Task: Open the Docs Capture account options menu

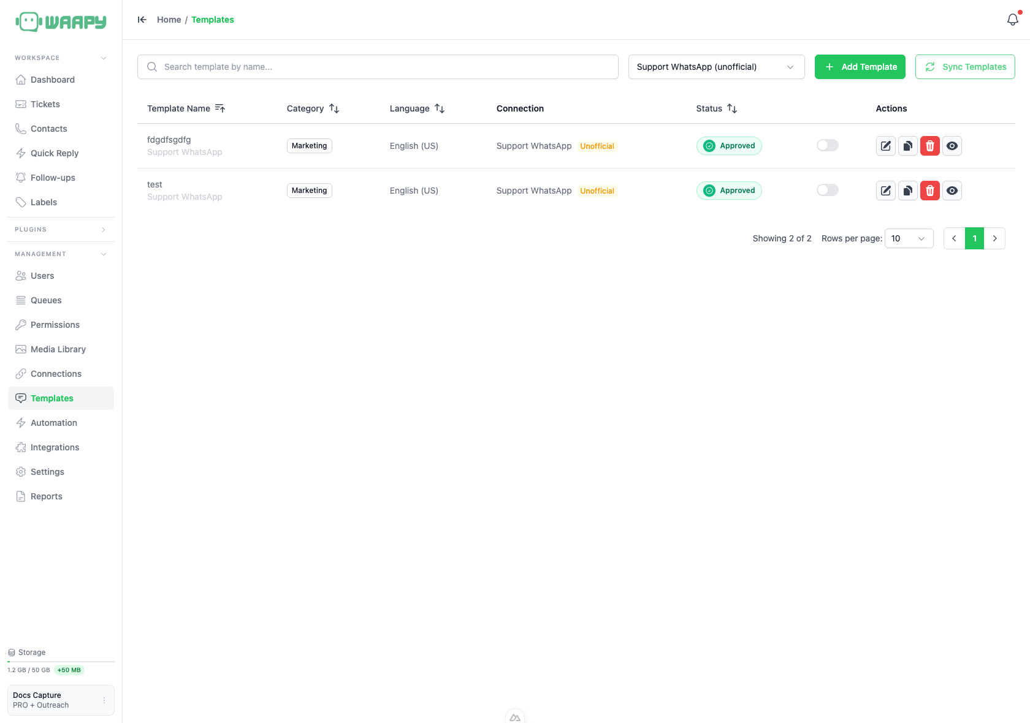Action: pos(104,700)
